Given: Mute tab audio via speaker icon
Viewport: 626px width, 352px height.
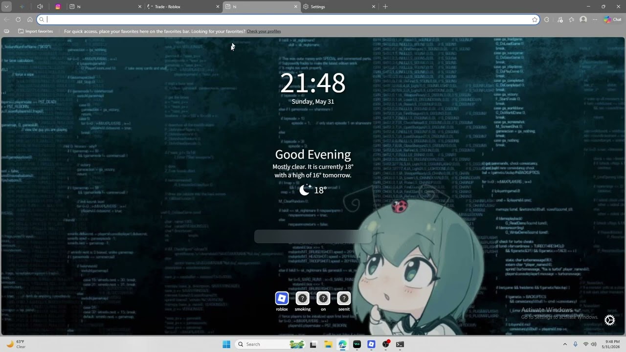Looking at the screenshot, I should coord(40,7).
